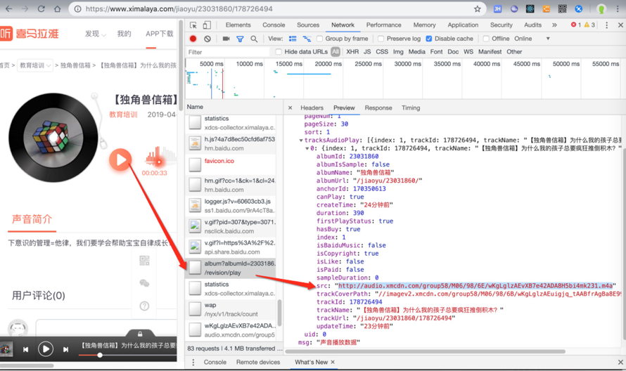Close the request details pane
Viewport: 626px width, 371px height.
tap(290, 108)
